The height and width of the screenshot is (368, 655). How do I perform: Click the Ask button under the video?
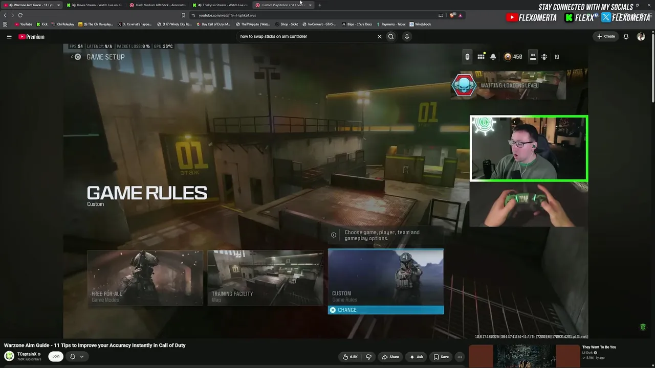click(417, 357)
